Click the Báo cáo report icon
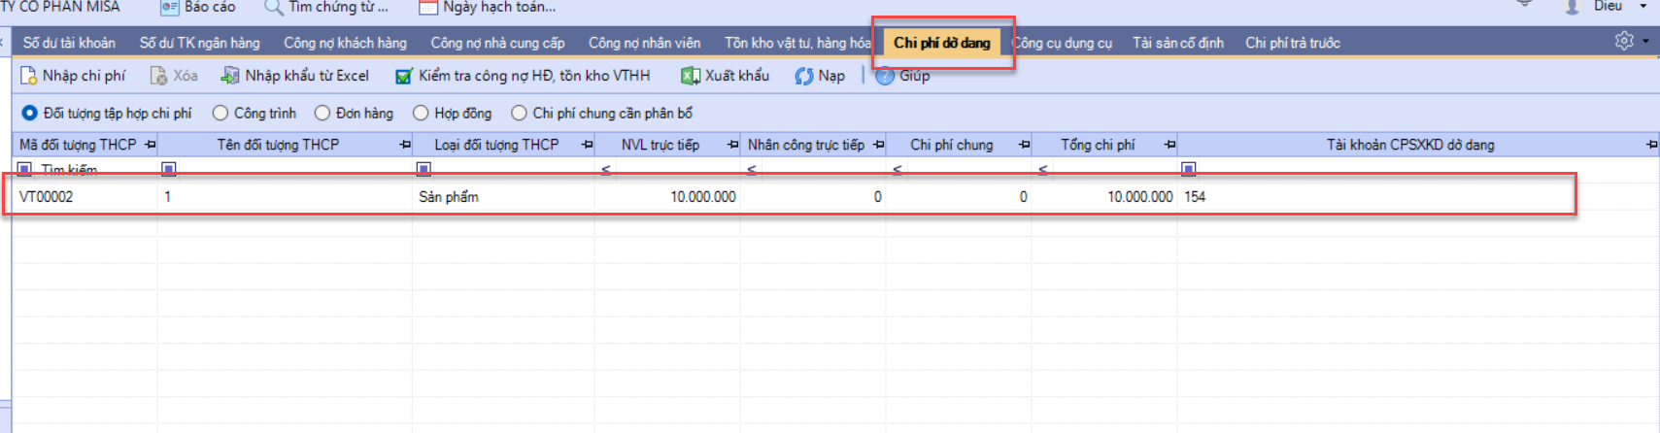 coord(170,8)
